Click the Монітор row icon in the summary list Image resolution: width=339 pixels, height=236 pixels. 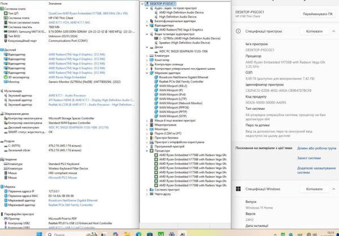pyautogui.click(x=6, y=82)
